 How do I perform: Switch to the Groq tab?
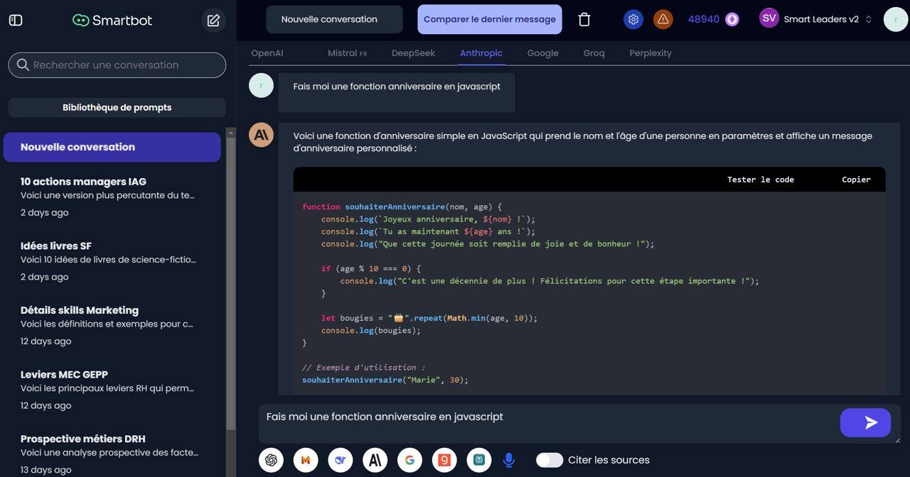coord(594,53)
